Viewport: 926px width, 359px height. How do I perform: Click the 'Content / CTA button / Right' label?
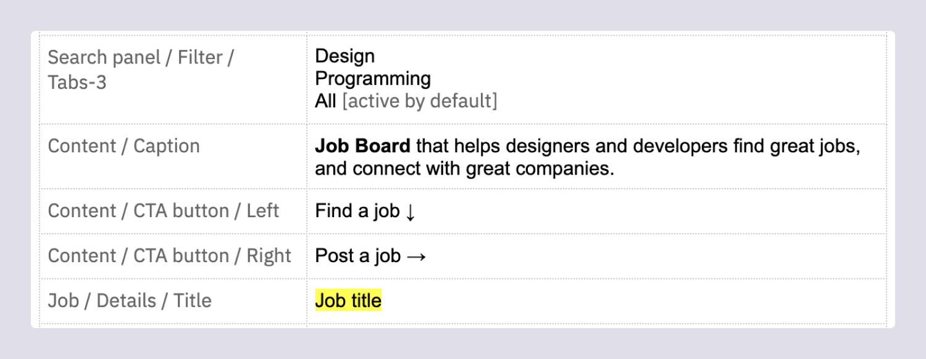[170, 256]
